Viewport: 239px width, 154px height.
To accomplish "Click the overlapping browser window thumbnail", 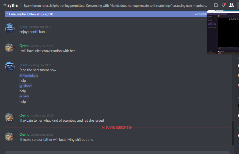I will [223, 32].
